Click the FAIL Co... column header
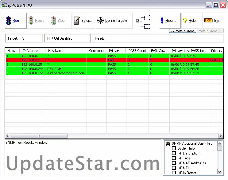 tap(159, 51)
